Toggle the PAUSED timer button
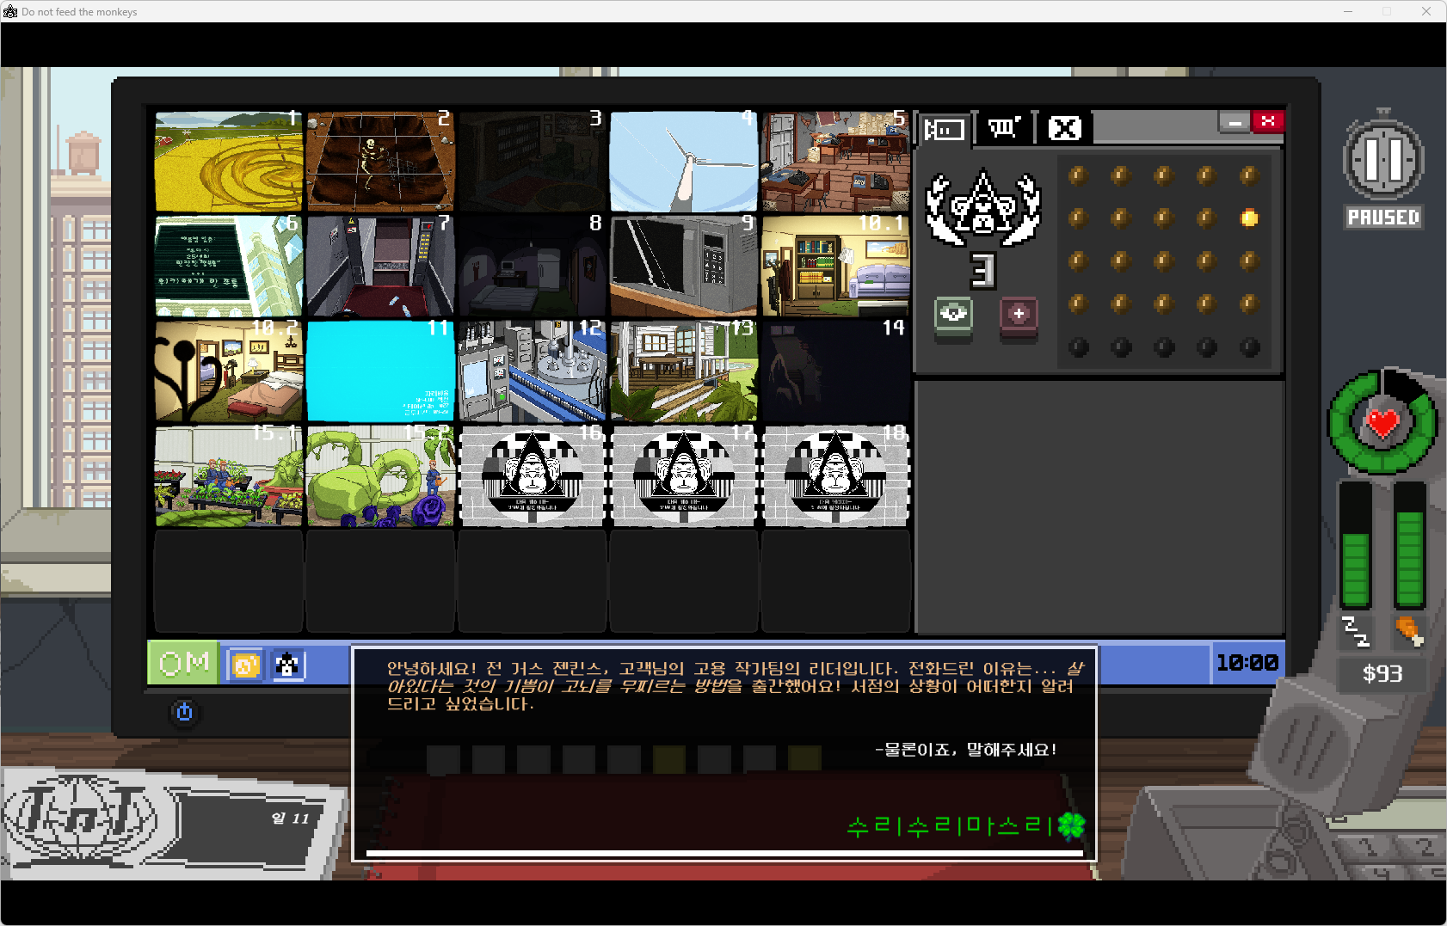This screenshot has height=926, width=1447. click(x=1383, y=169)
